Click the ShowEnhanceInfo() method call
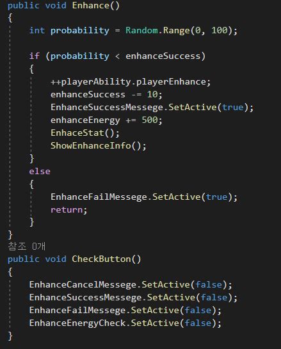The height and width of the screenshot is (349, 281). click(99, 146)
